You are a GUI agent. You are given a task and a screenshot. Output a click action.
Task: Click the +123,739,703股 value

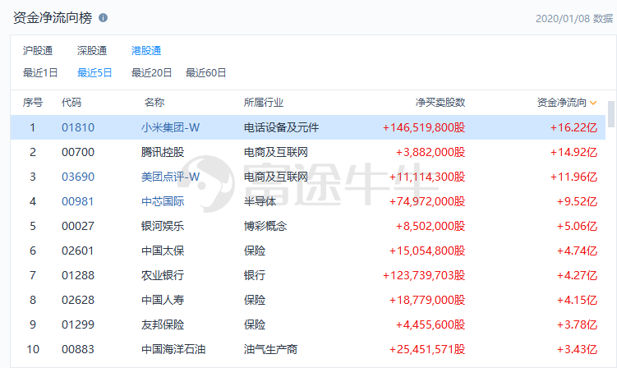[424, 275]
